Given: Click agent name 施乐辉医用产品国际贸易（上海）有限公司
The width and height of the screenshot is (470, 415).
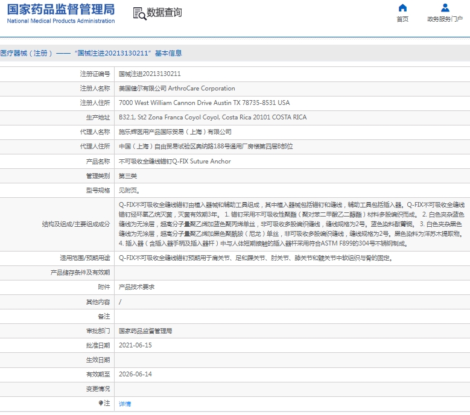Looking at the screenshot, I should tap(175, 132).
